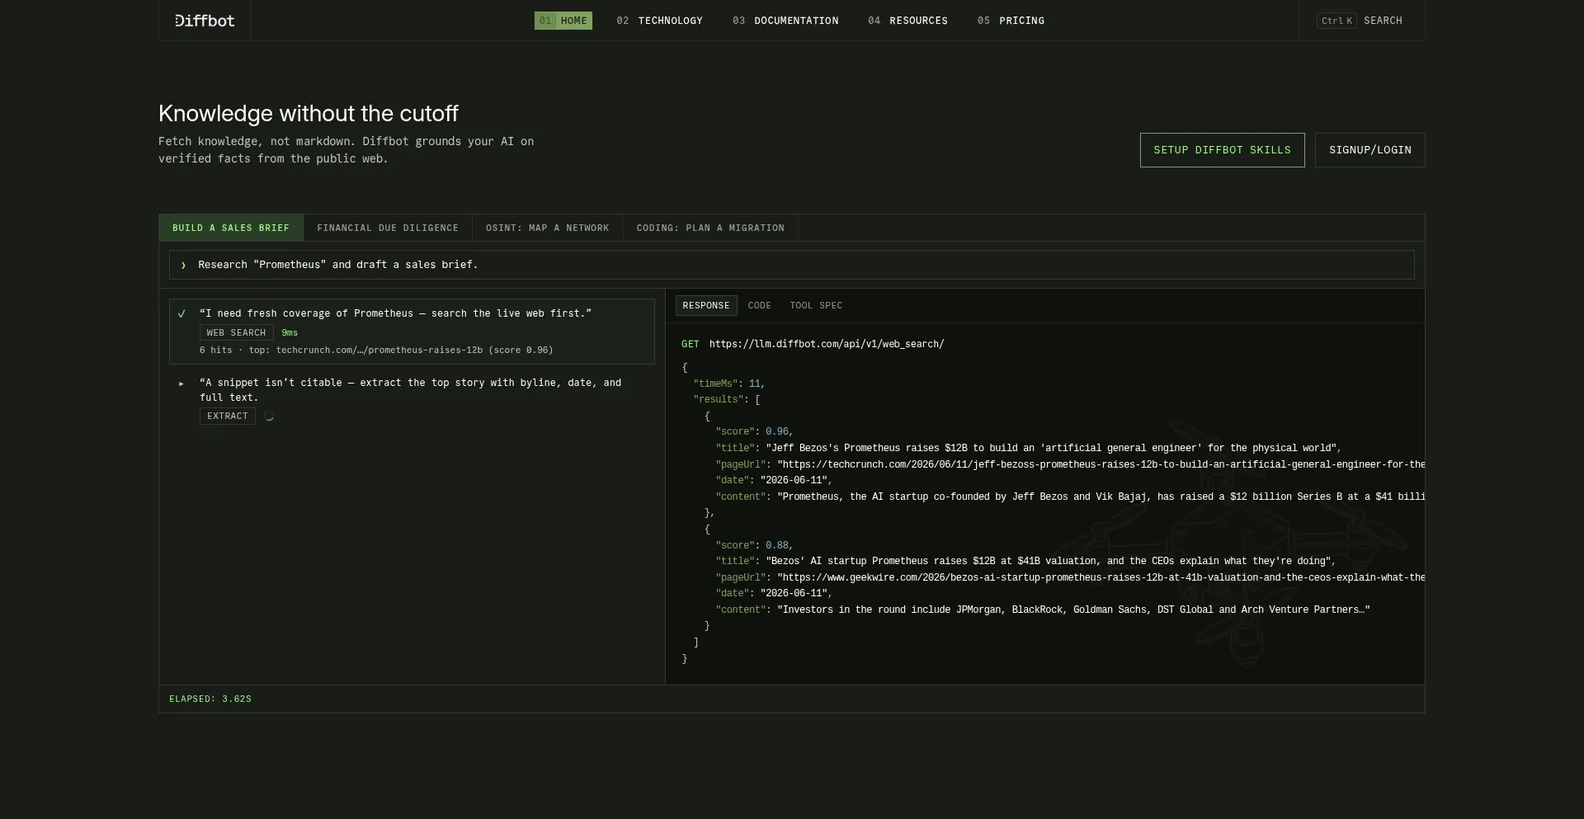Click the web_search API endpoint URL
The width and height of the screenshot is (1584, 819).
point(827,345)
